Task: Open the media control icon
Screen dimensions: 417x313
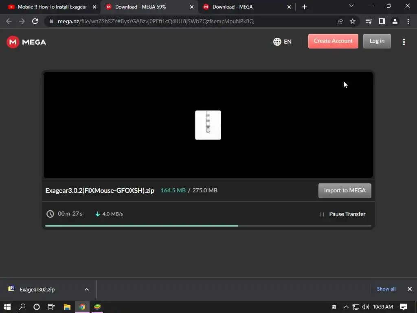Action: [369, 21]
